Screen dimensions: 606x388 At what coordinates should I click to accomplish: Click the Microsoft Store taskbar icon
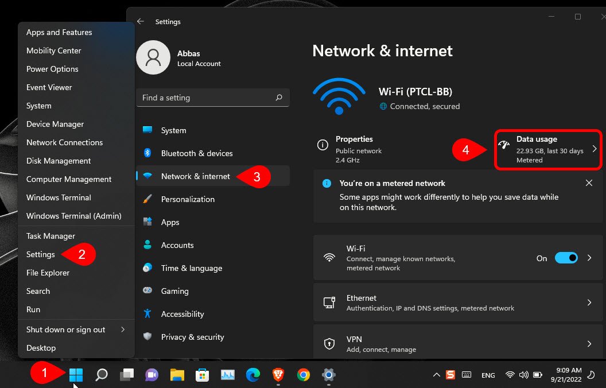coord(202,375)
